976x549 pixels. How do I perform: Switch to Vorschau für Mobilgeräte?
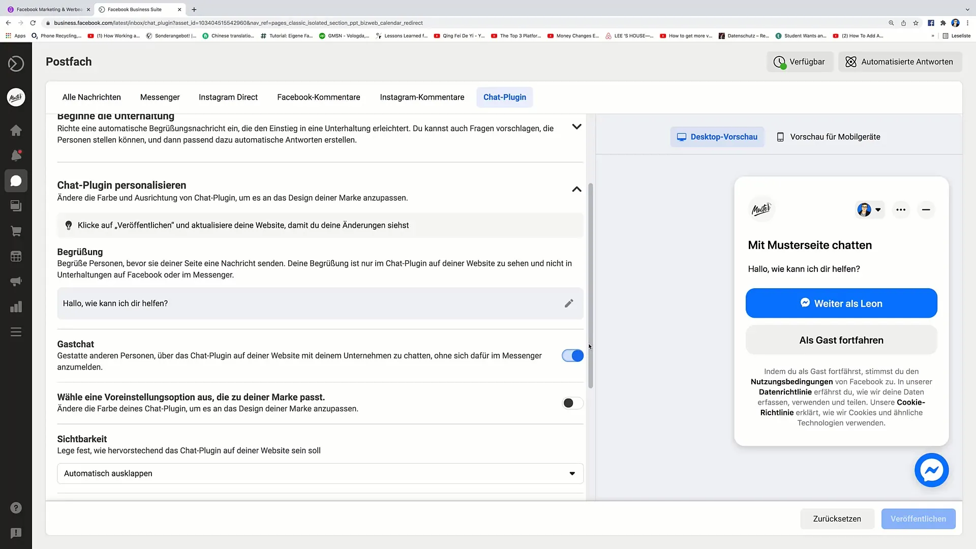pyautogui.click(x=829, y=137)
